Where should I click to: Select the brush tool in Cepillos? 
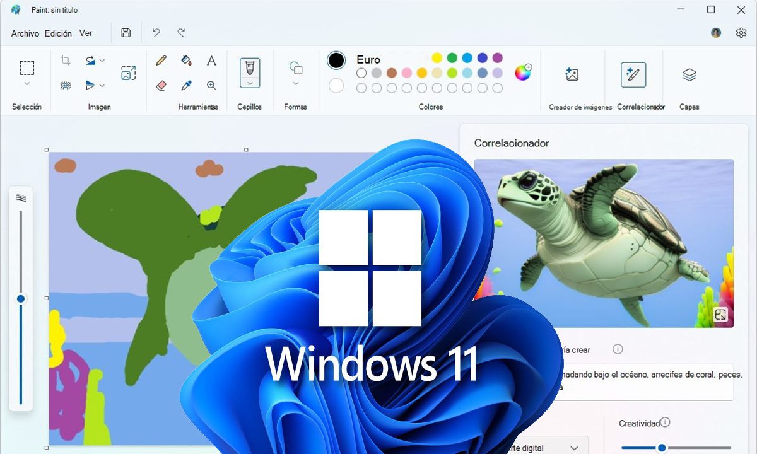pyautogui.click(x=250, y=67)
